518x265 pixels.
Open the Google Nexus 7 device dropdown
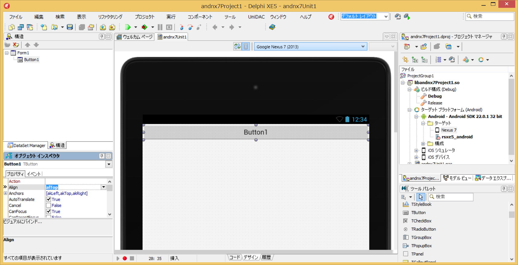click(363, 46)
